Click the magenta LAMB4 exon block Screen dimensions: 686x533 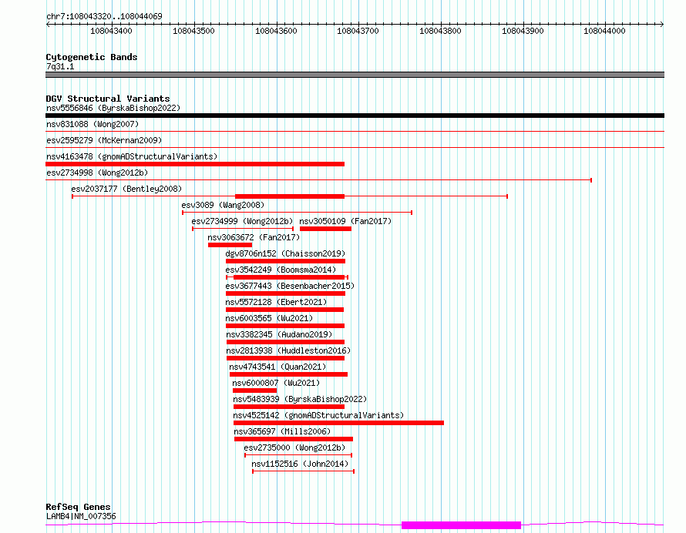click(461, 525)
